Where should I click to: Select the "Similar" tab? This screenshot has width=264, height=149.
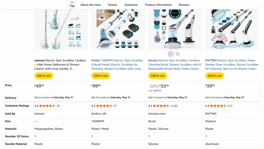point(112,5)
